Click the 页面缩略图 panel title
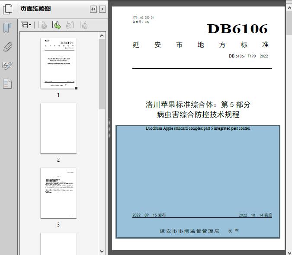Viewport: 292px width, 255px height. tap(35, 9)
